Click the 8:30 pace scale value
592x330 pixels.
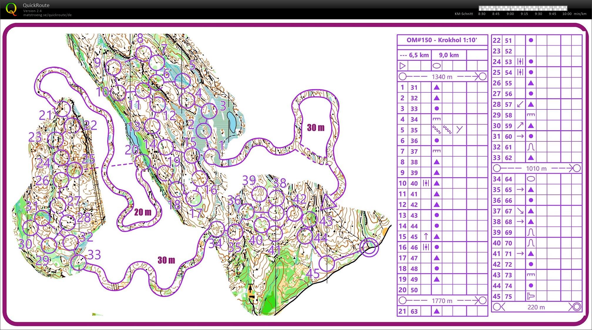tap(482, 14)
